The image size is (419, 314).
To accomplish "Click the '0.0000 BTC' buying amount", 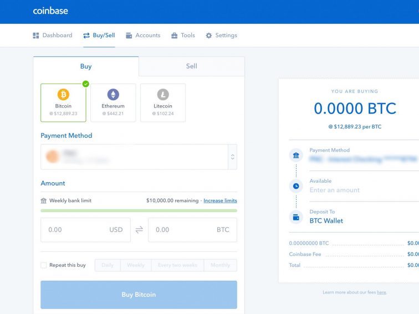I will [x=355, y=109].
